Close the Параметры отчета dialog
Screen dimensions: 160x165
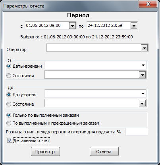coord(148,4)
